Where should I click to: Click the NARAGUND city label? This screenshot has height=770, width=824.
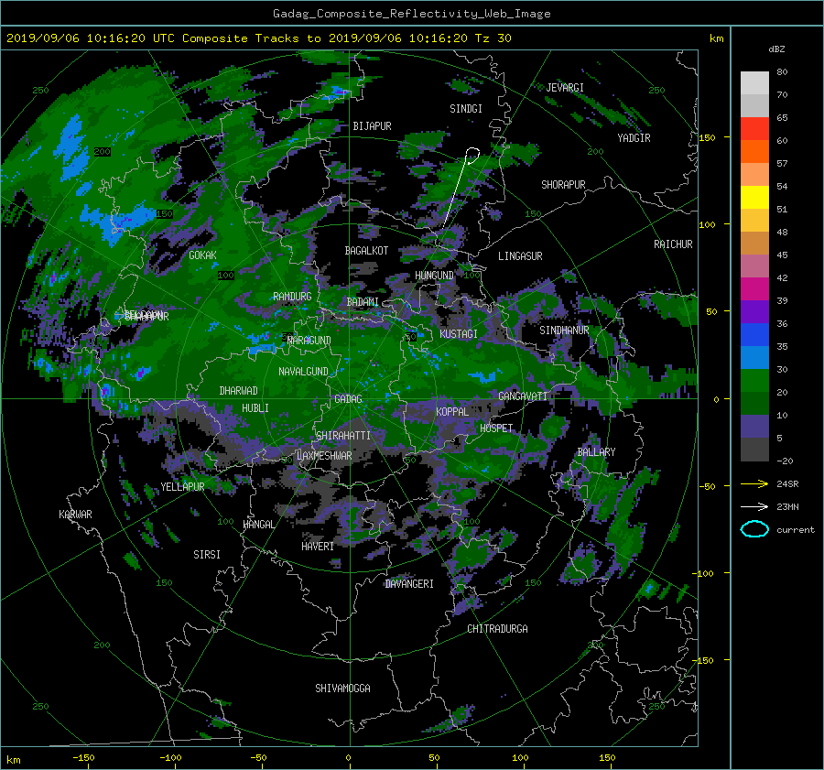click(x=309, y=341)
